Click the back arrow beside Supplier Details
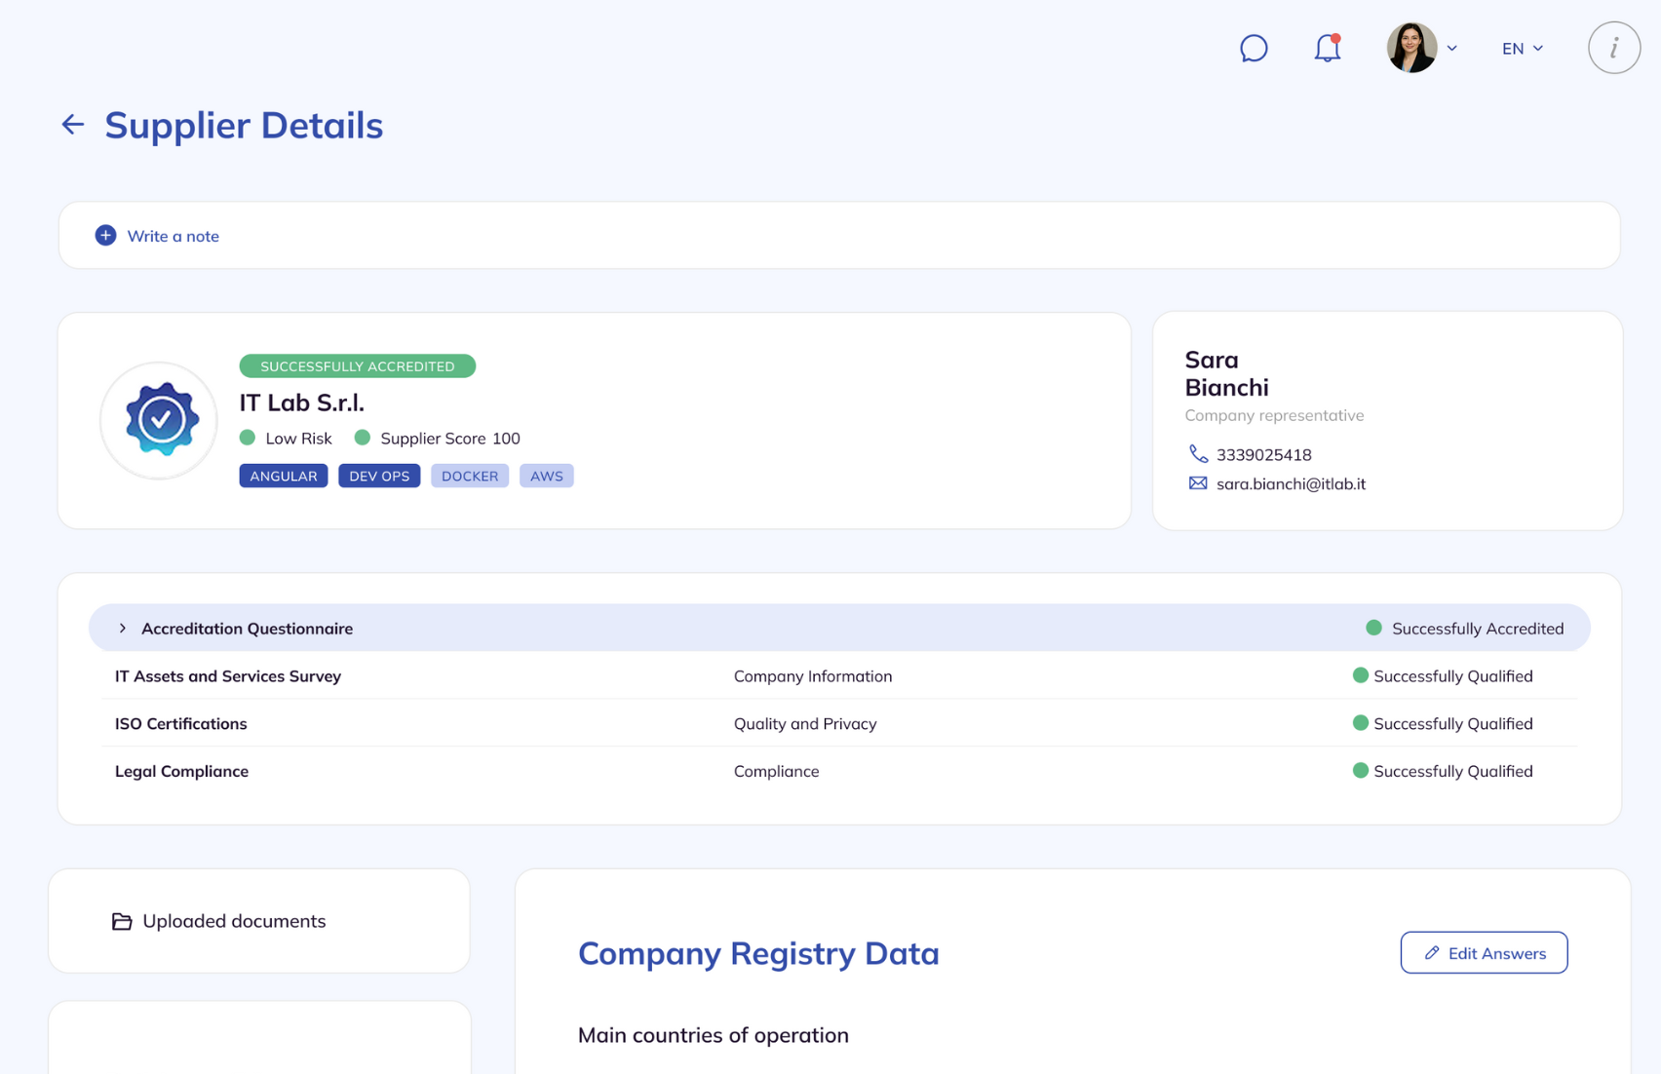This screenshot has width=1661, height=1074. [73, 125]
